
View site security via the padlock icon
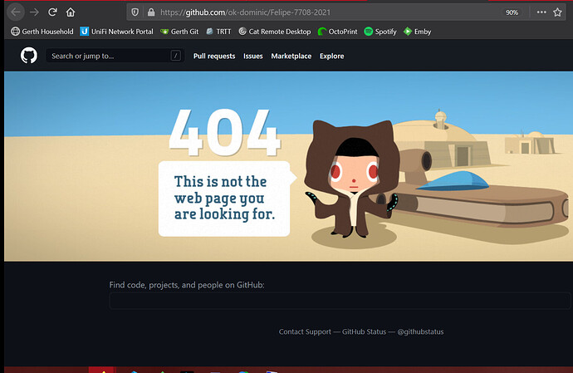point(151,12)
